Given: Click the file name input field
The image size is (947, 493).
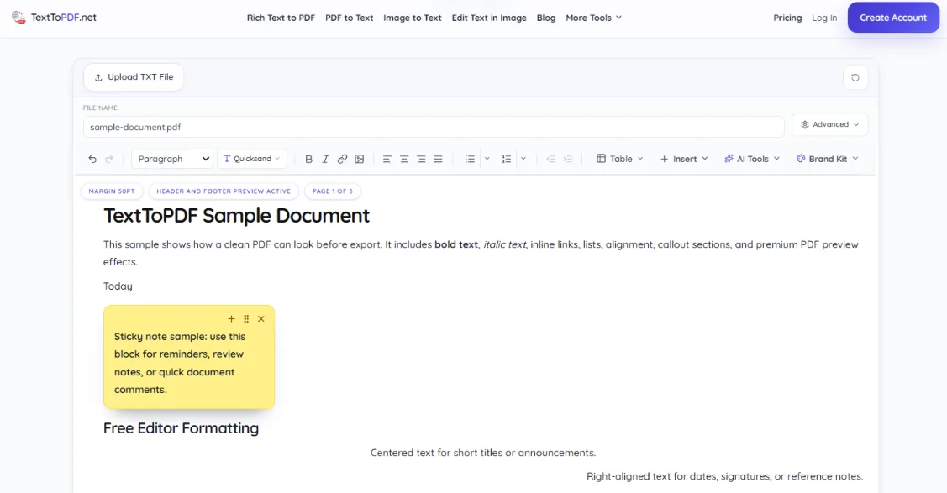Looking at the screenshot, I should tap(433, 127).
